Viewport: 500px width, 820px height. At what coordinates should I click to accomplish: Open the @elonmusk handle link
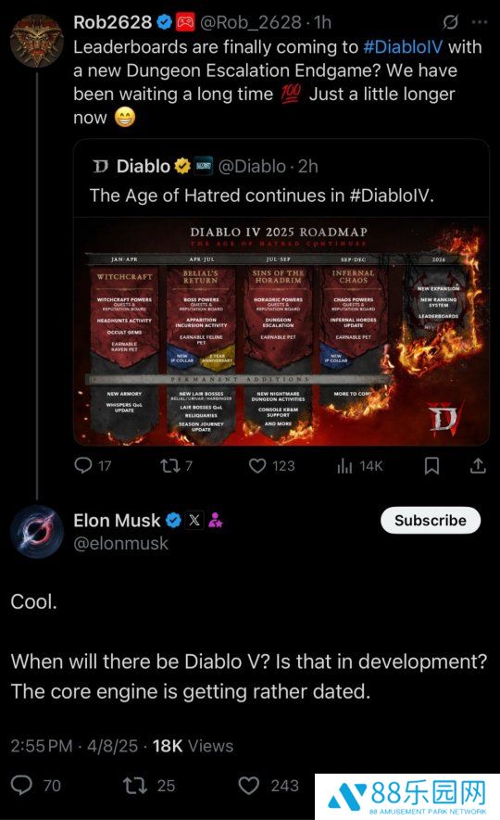click(121, 543)
